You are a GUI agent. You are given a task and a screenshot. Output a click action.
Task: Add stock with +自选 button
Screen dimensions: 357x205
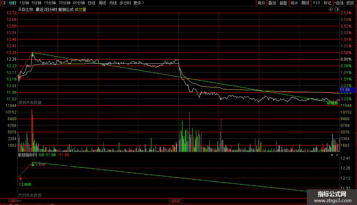tap(339, 3)
